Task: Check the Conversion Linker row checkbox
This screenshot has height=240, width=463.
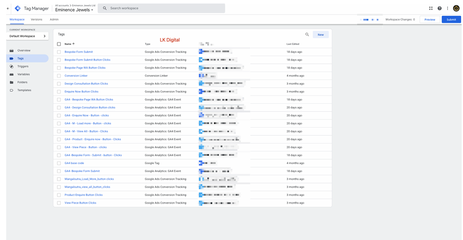Action: pos(59,76)
